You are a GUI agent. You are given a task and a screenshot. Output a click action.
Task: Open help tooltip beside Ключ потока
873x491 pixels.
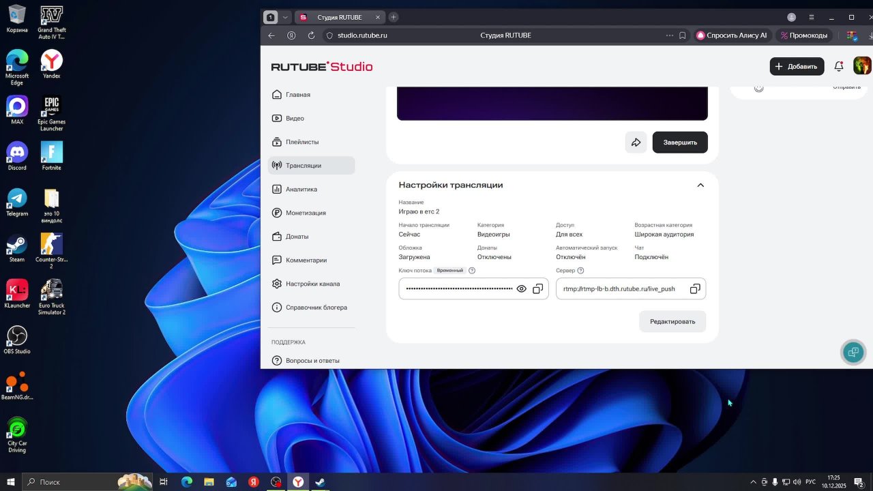pos(472,271)
